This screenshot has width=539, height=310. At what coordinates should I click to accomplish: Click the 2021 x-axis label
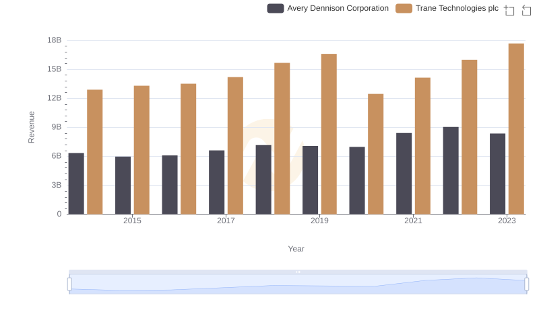(413, 221)
